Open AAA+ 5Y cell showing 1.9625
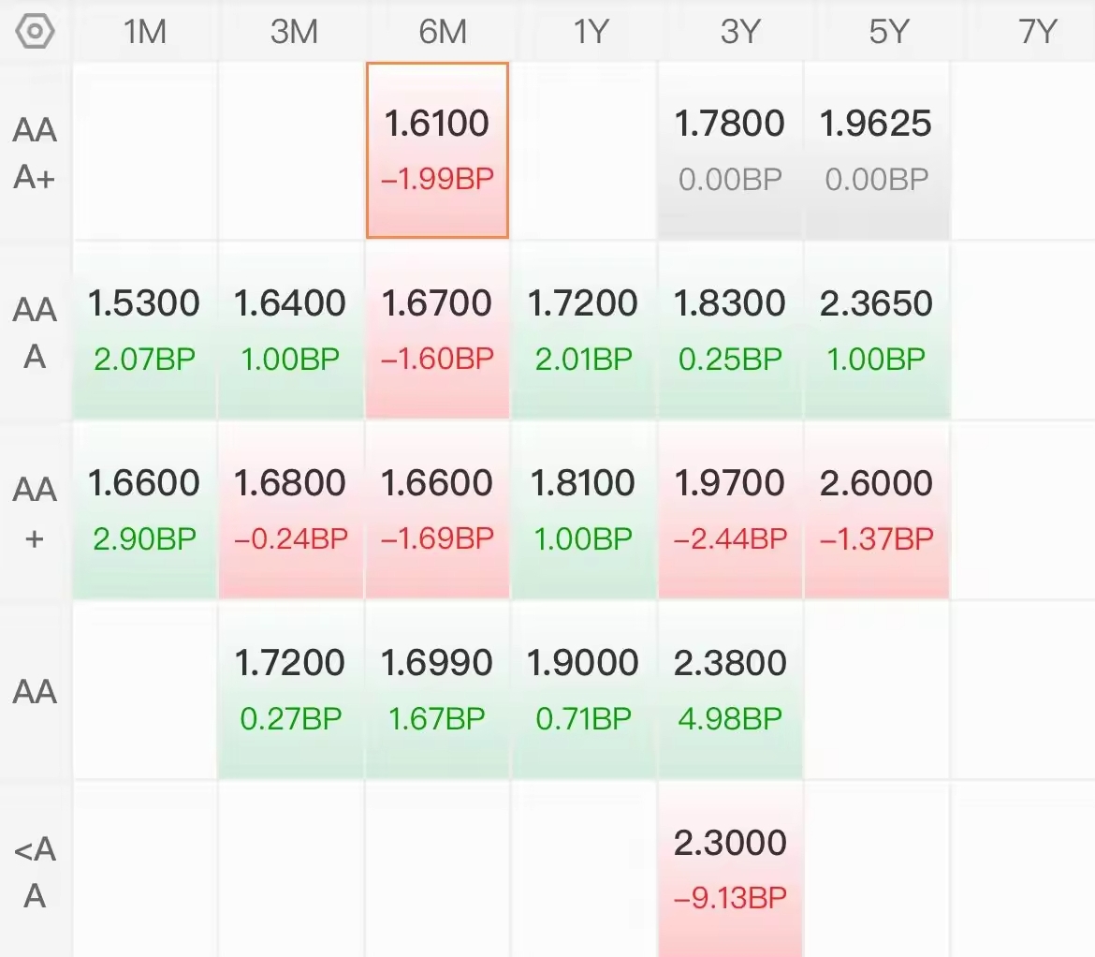 pyautogui.click(x=876, y=150)
